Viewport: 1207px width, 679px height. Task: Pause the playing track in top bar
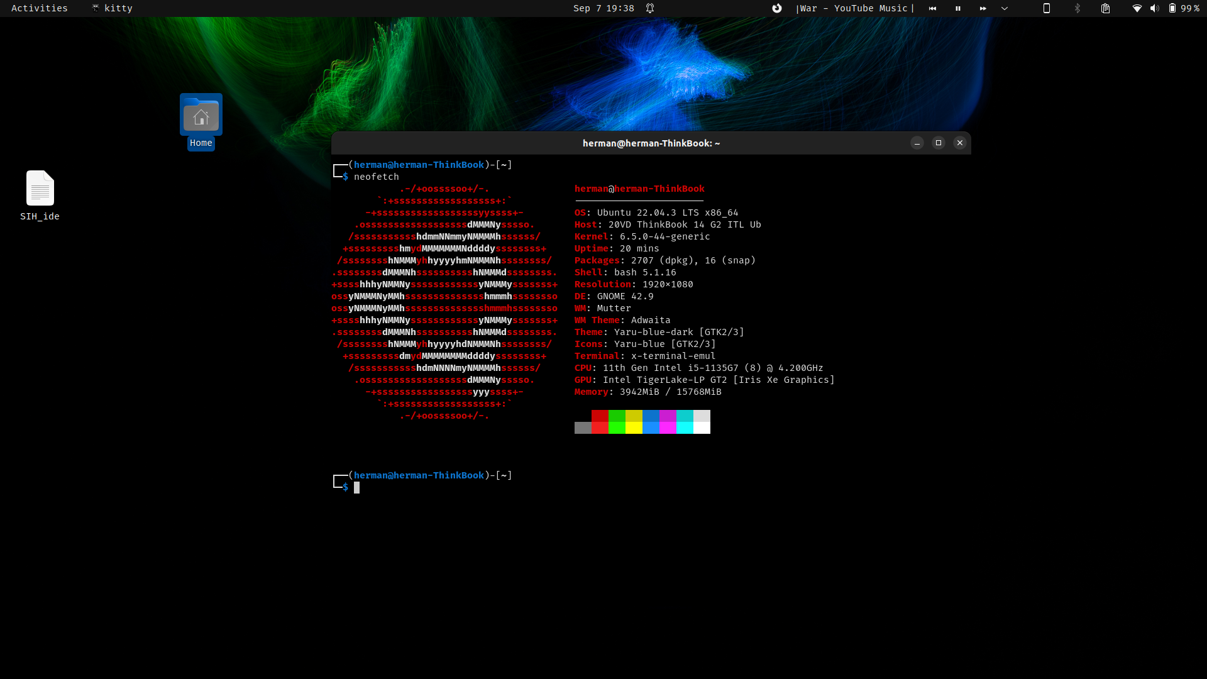click(x=958, y=8)
